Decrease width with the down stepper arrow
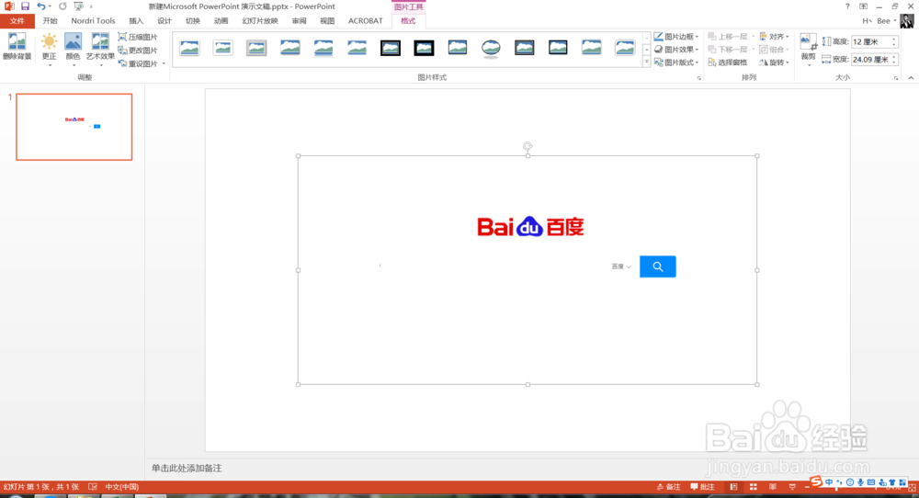Image resolution: width=919 pixels, height=498 pixels. (894, 62)
